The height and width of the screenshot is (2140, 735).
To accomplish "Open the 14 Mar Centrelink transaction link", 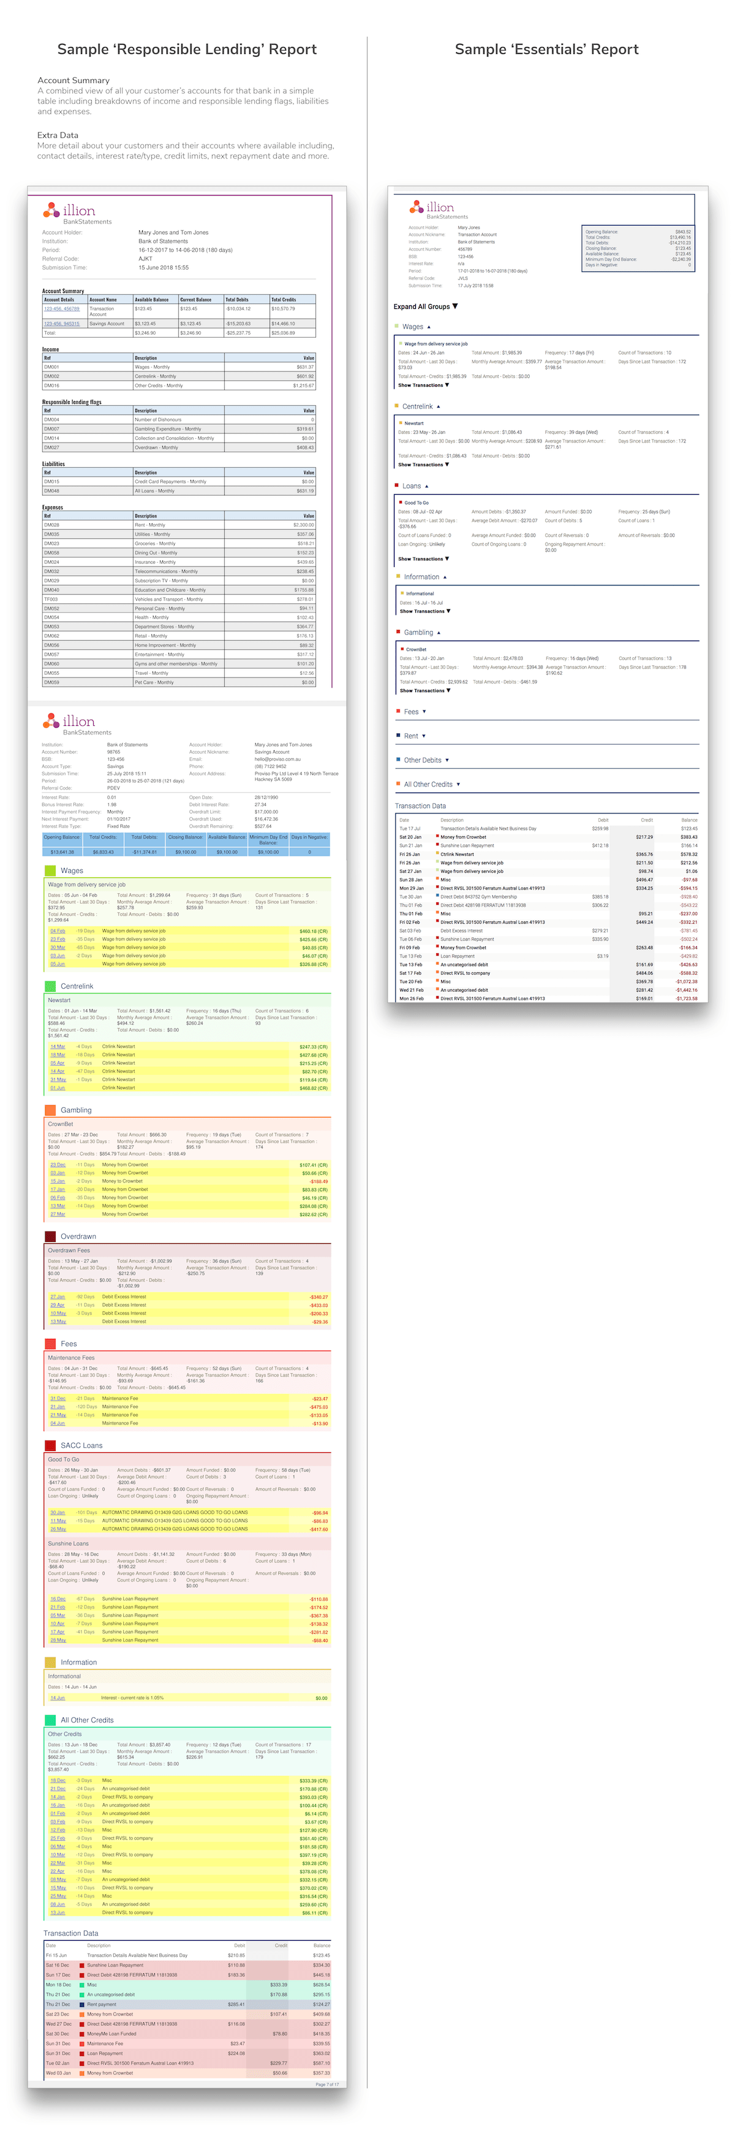I will pos(58,1047).
